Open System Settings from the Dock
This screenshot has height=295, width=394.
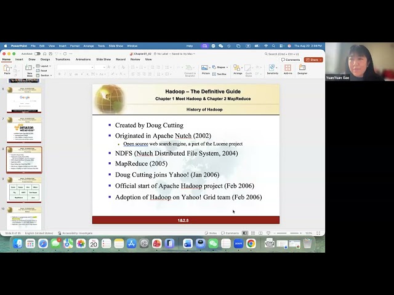pyautogui.click(x=144, y=243)
